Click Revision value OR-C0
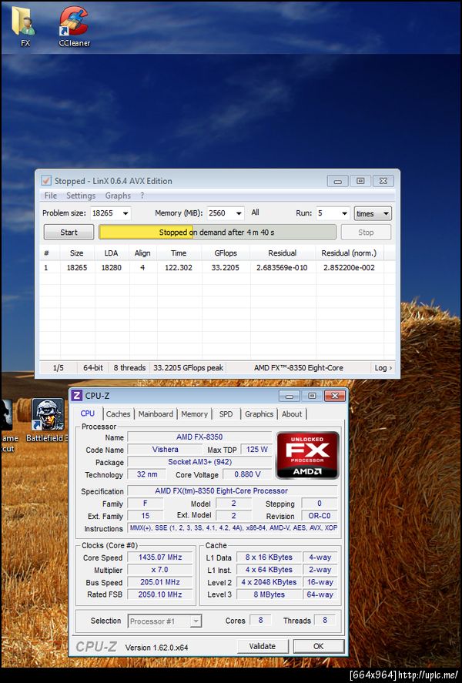Viewport: 462px width, 683px height. (320, 516)
